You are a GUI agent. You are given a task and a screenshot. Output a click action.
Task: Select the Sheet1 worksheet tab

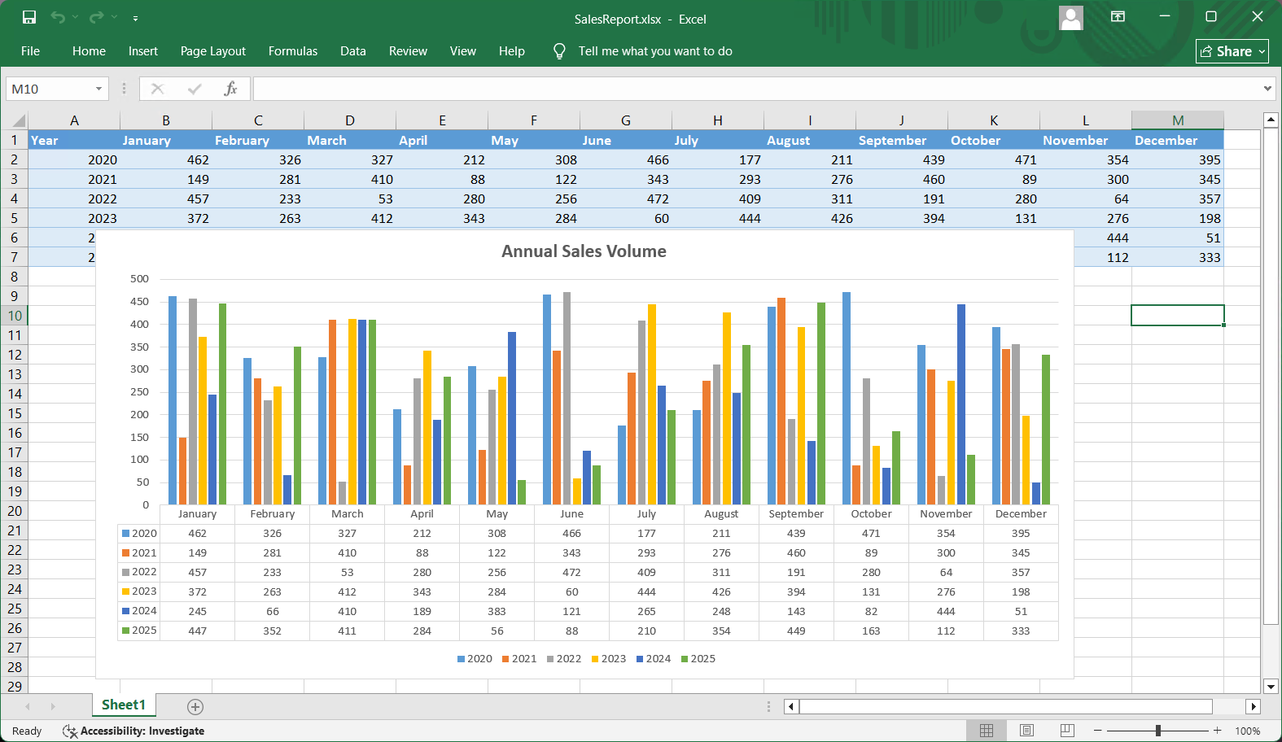(124, 705)
